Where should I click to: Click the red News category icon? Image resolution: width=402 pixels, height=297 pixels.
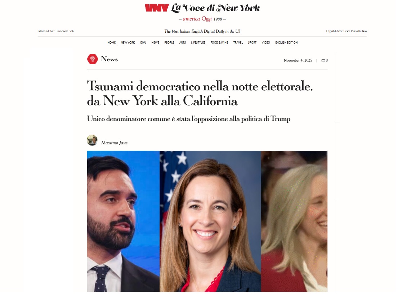(x=92, y=59)
